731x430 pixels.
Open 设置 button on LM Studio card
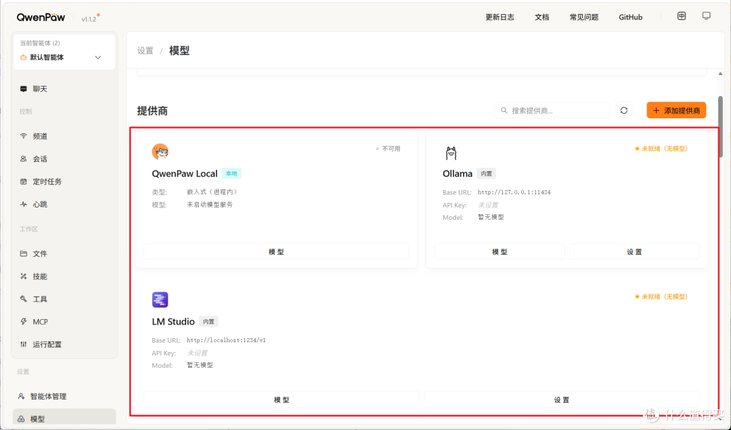point(562,400)
